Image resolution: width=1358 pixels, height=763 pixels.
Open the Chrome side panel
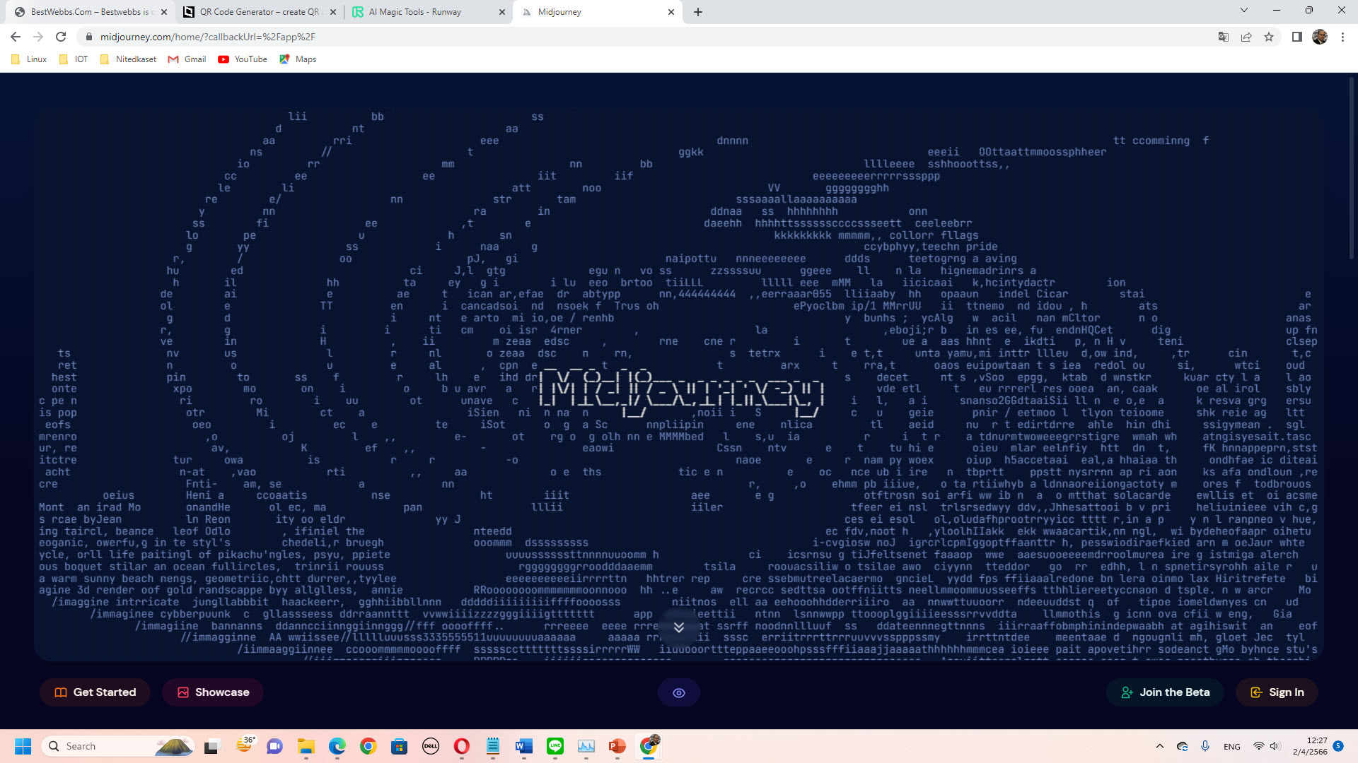1297,37
